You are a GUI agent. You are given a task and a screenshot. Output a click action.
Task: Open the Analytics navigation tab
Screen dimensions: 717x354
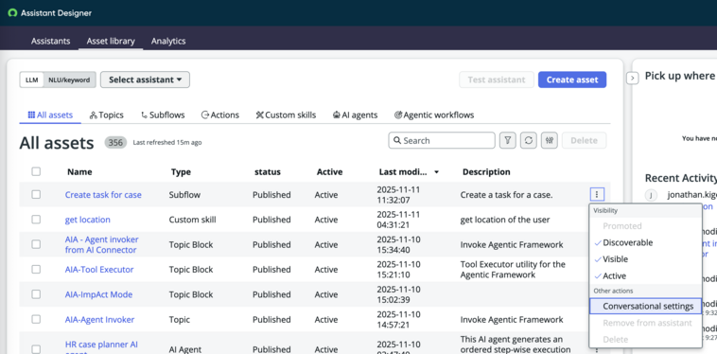[168, 41]
